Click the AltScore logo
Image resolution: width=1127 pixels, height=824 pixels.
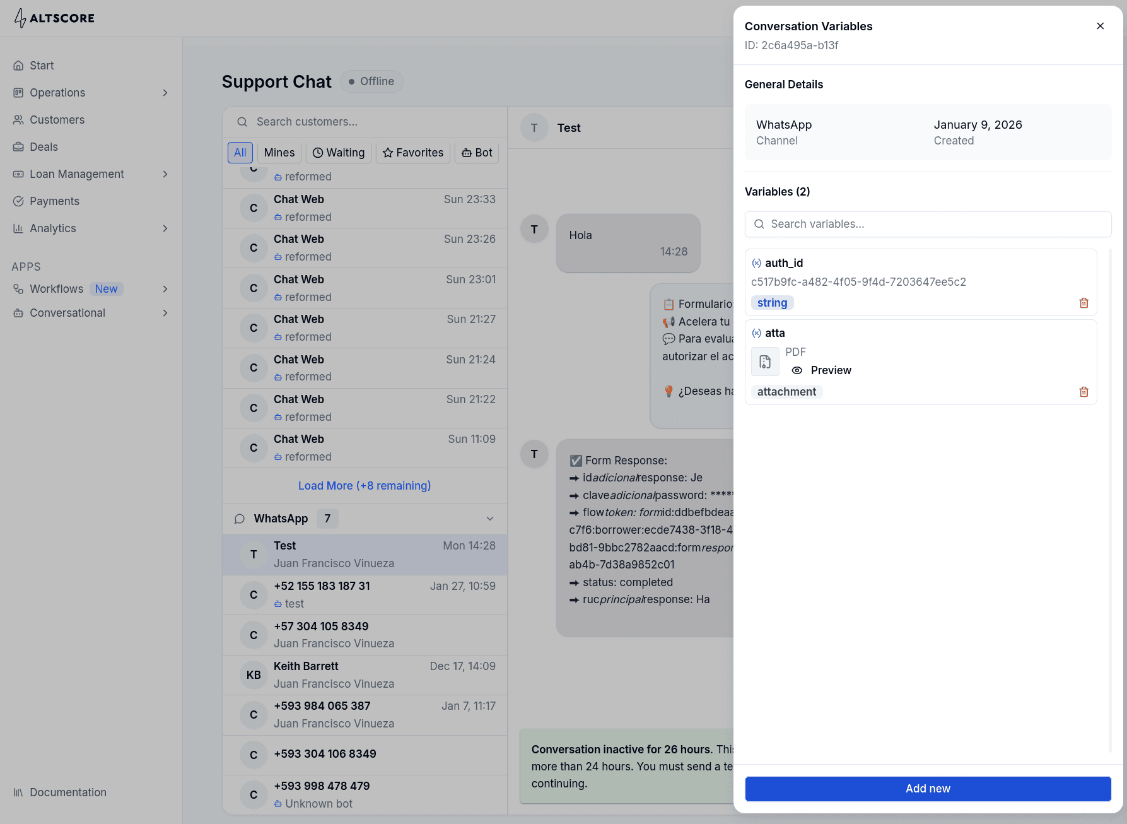tap(54, 18)
